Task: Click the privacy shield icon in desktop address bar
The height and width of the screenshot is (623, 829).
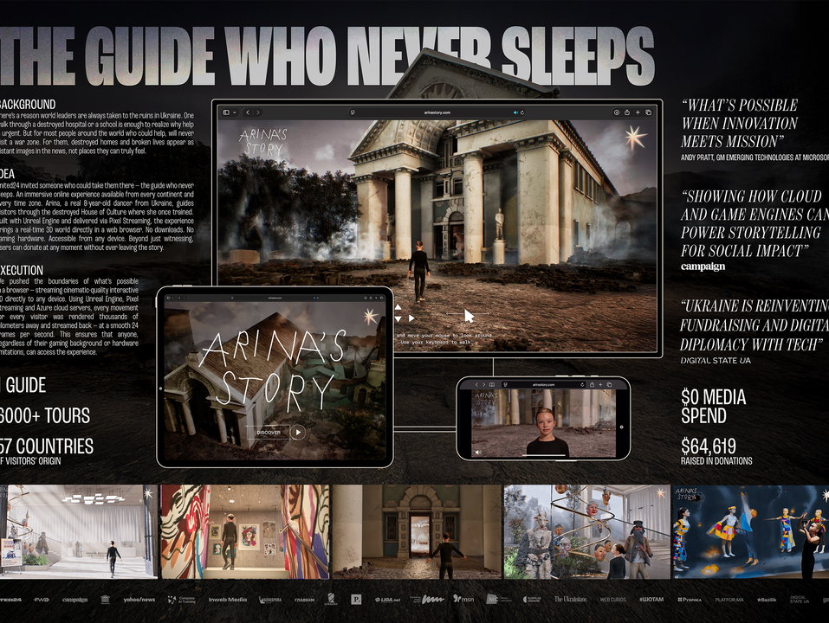Action: tap(353, 112)
